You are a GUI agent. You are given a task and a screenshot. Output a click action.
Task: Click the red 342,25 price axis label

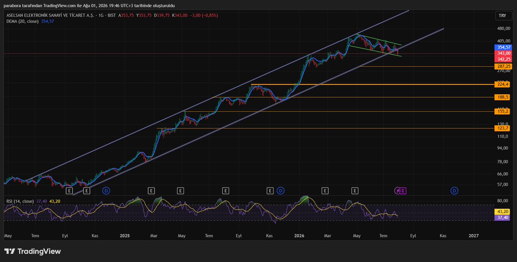tap(504, 59)
